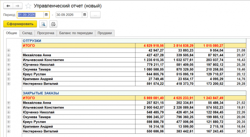Expand Краус Руслан row in ОТГРУЗКИ
The image size is (250, 137).
8,74
